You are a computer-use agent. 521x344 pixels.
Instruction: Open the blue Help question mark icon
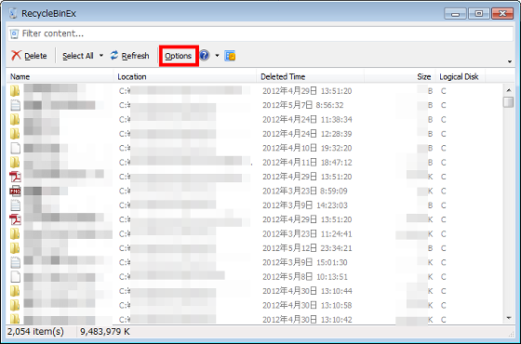tap(205, 56)
